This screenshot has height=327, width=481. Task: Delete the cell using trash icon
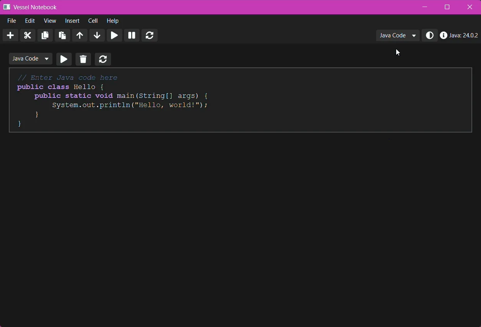83,59
